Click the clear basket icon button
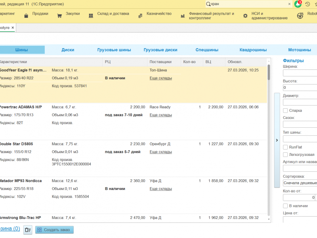This screenshot has width=317, height=238. (x=28, y=230)
